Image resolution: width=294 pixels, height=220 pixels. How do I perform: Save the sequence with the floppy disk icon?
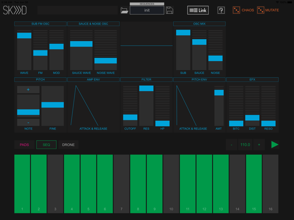click(170, 10)
